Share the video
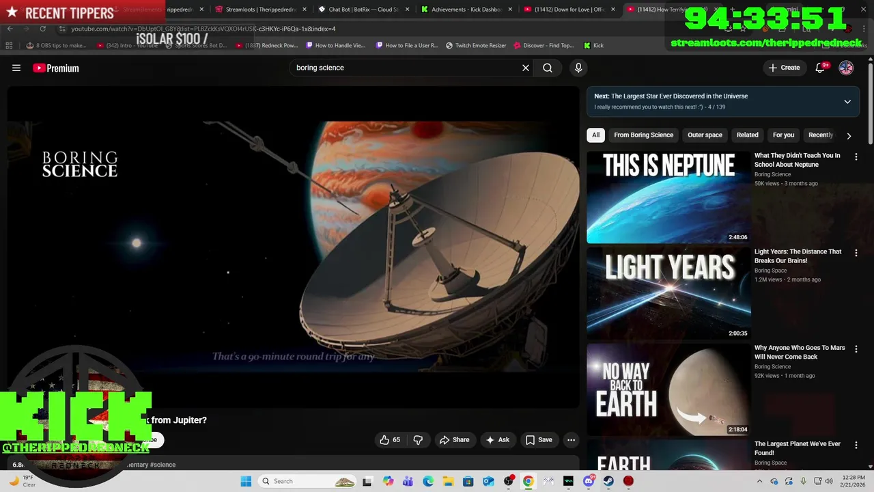The image size is (874, 492). [x=454, y=440]
